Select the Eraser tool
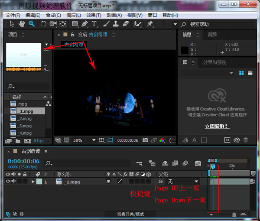 pos(126,24)
